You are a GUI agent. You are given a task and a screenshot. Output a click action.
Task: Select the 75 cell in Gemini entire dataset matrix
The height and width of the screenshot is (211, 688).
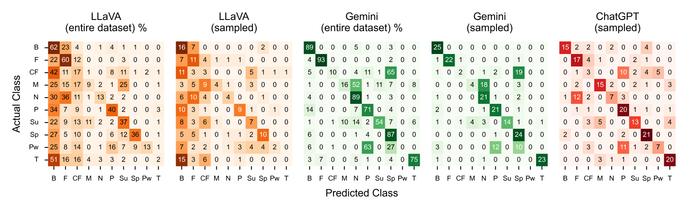point(414,159)
